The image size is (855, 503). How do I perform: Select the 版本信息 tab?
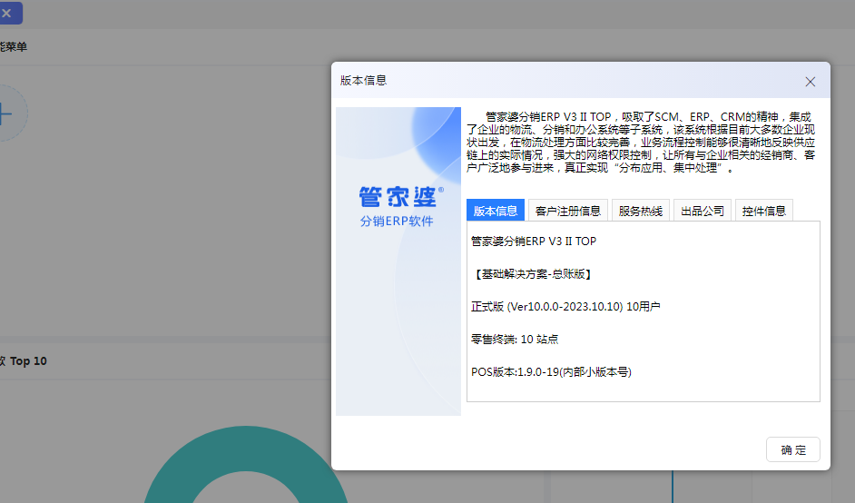point(495,211)
